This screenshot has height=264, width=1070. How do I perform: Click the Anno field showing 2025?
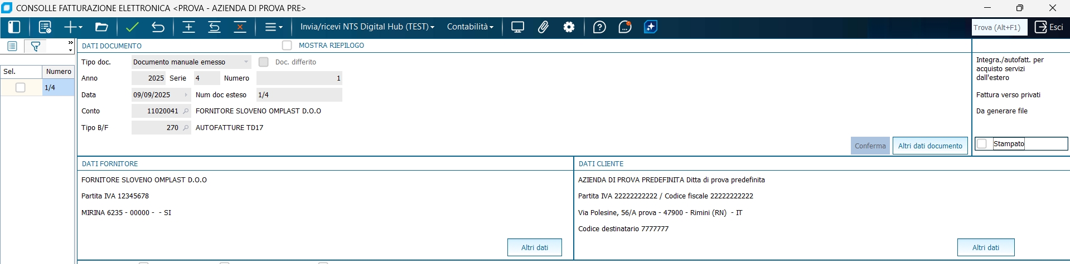point(148,78)
